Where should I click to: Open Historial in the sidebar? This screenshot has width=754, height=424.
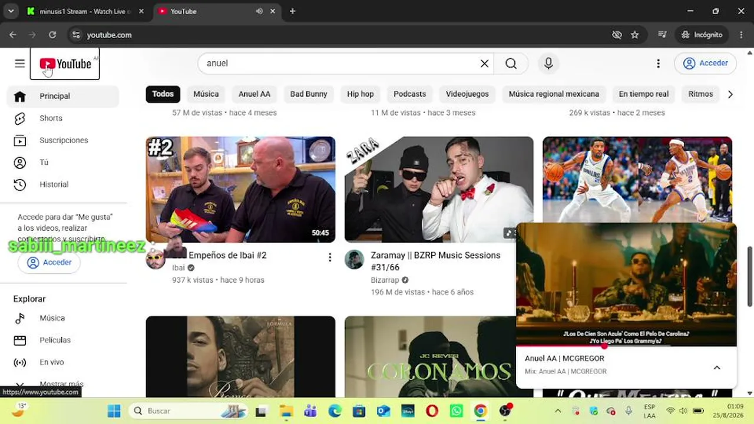click(63, 184)
